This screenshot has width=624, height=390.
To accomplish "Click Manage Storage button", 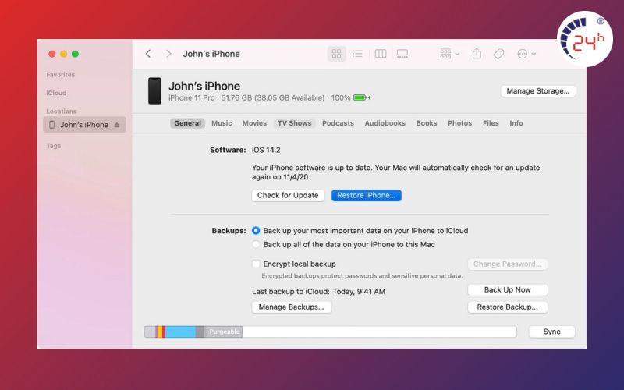I will click(538, 91).
